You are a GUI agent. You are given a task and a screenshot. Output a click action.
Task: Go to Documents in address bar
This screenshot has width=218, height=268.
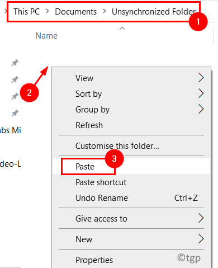click(x=76, y=12)
